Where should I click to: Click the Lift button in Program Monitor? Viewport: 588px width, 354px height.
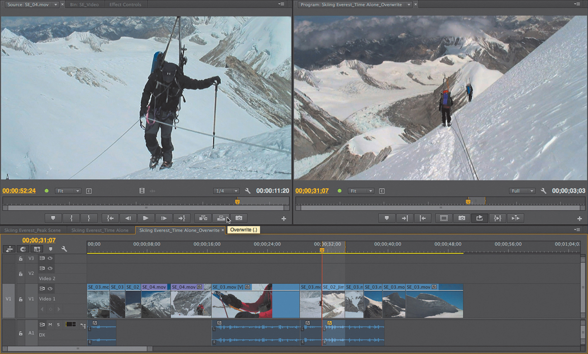(479, 218)
